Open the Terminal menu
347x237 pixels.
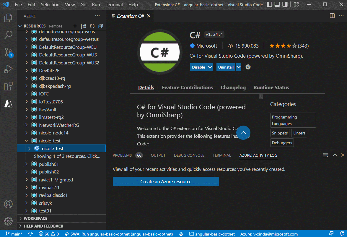114,5
